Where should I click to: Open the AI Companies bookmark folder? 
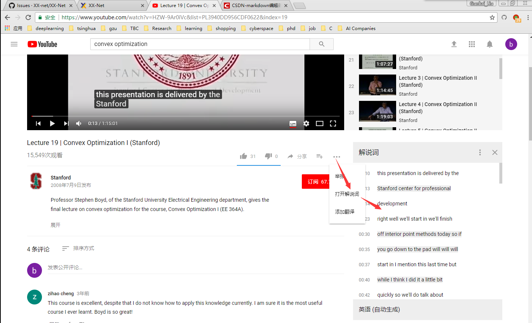(357, 28)
